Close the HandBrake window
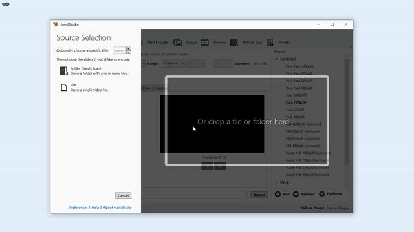The width and height of the screenshot is (414, 232). click(346, 24)
